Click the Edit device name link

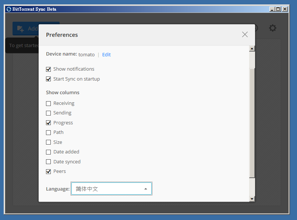(x=106, y=55)
